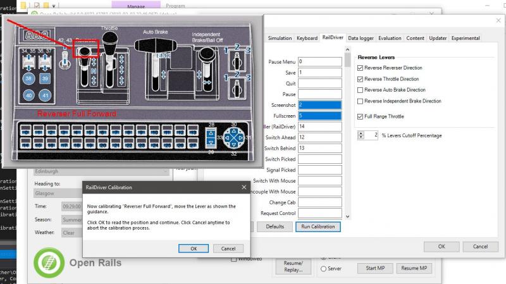Click the 42, 43 toggle switch in diagram

[x=65, y=61]
